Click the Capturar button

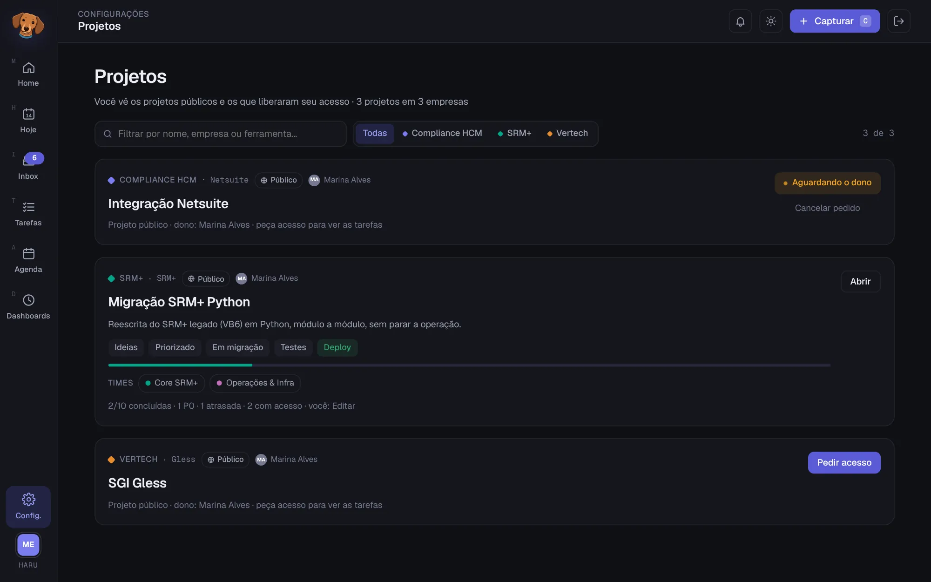pyautogui.click(x=835, y=21)
